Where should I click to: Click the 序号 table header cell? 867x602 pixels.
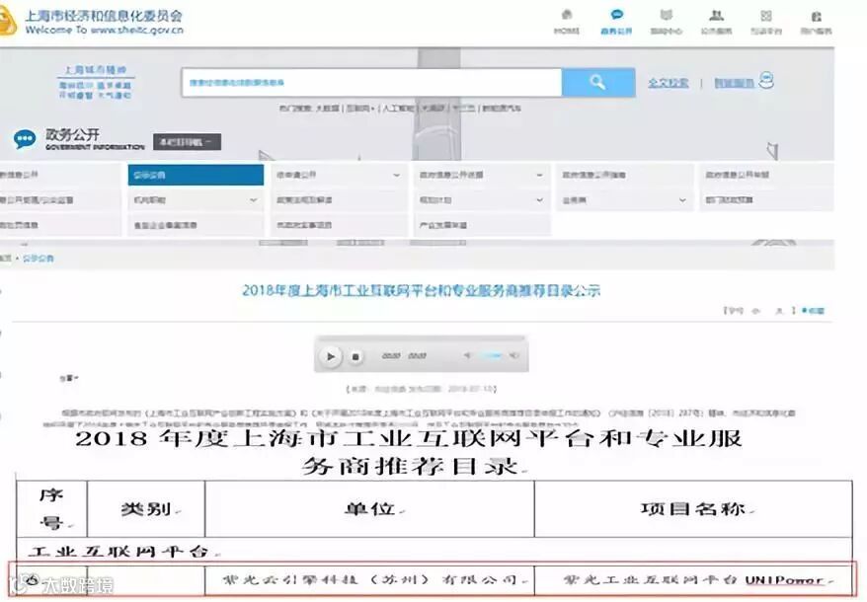[x=52, y=508]
